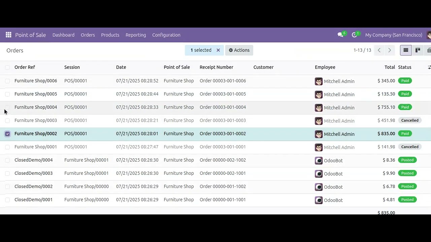Screen dimensions: 431x242
Task: Check the ClosedDemo/0003 row checkbox
Action: click(7, 173)
